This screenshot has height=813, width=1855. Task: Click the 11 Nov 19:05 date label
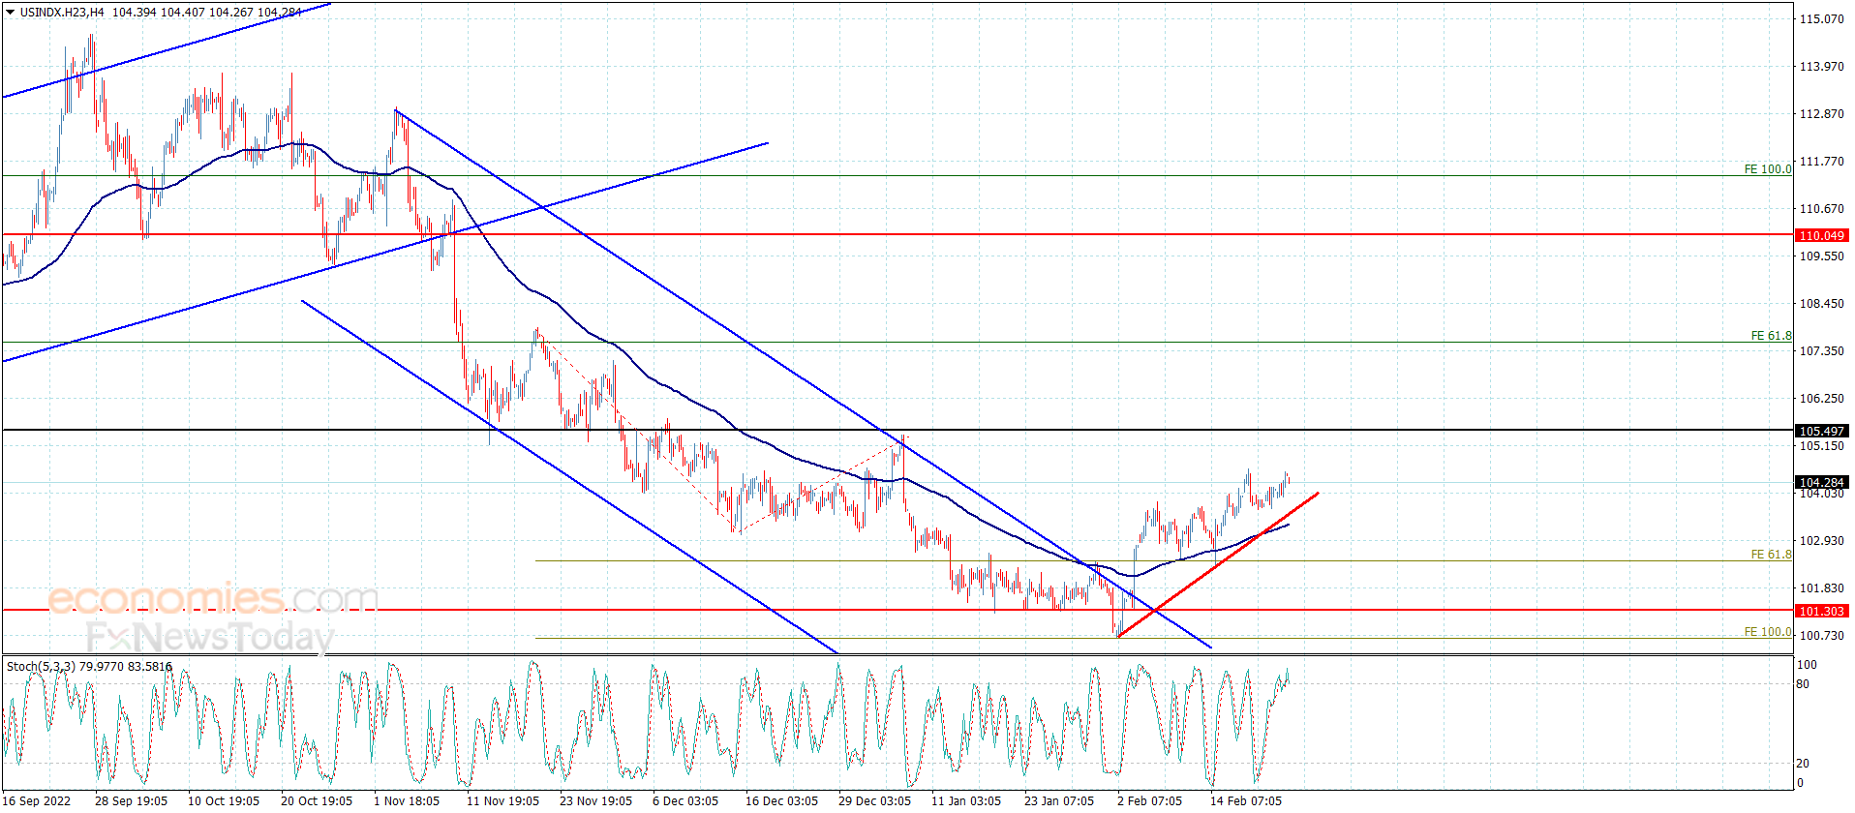(502, 800)
